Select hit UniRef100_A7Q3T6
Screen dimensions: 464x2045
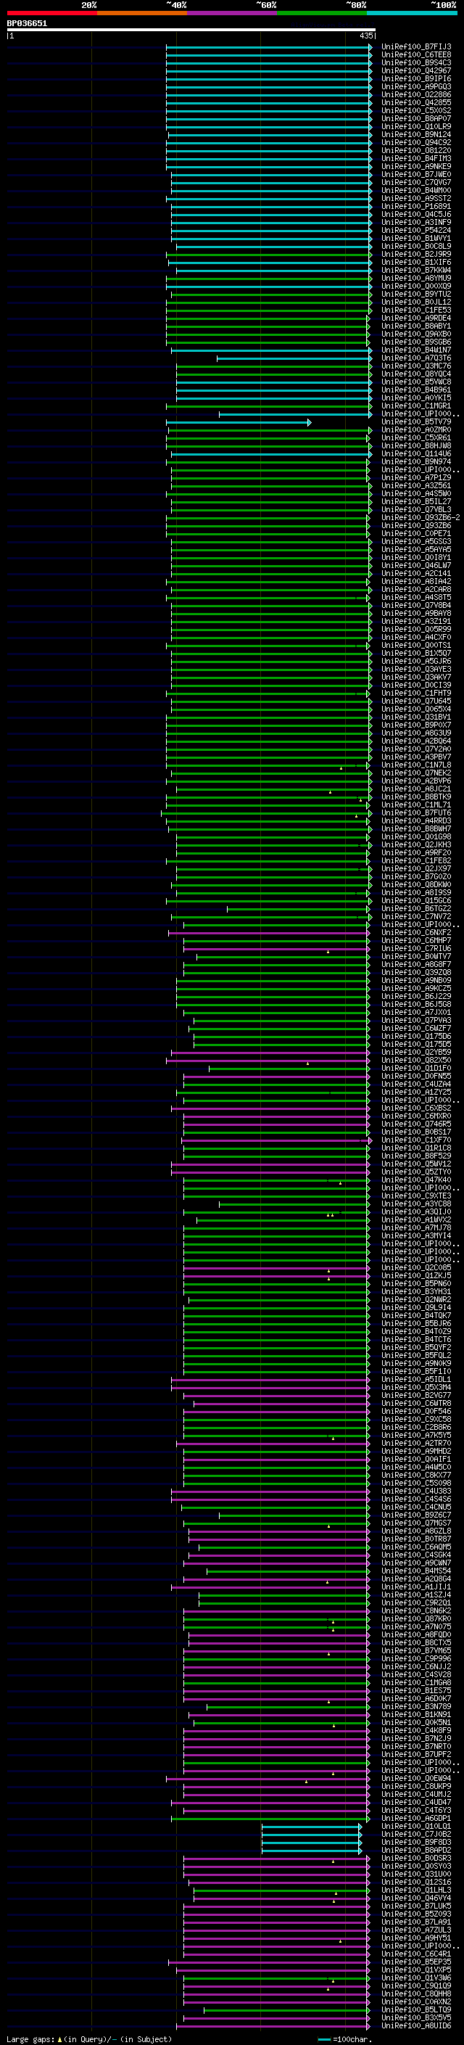tap(415, 358)
